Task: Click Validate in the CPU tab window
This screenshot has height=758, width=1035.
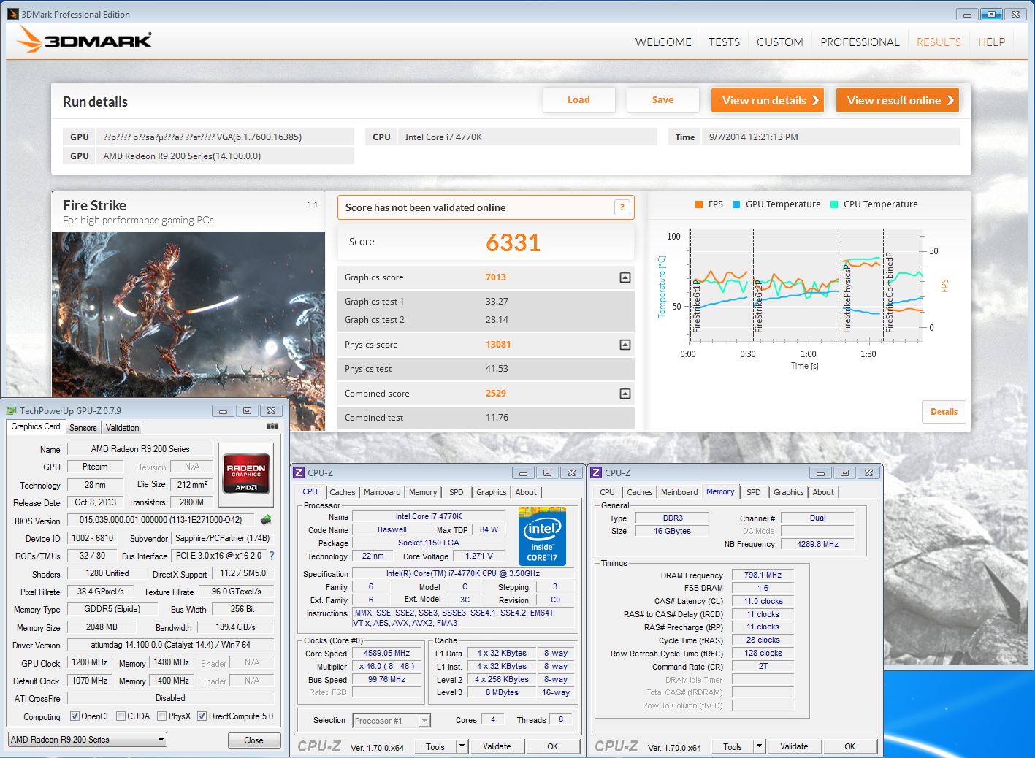Action: [497, 746]
